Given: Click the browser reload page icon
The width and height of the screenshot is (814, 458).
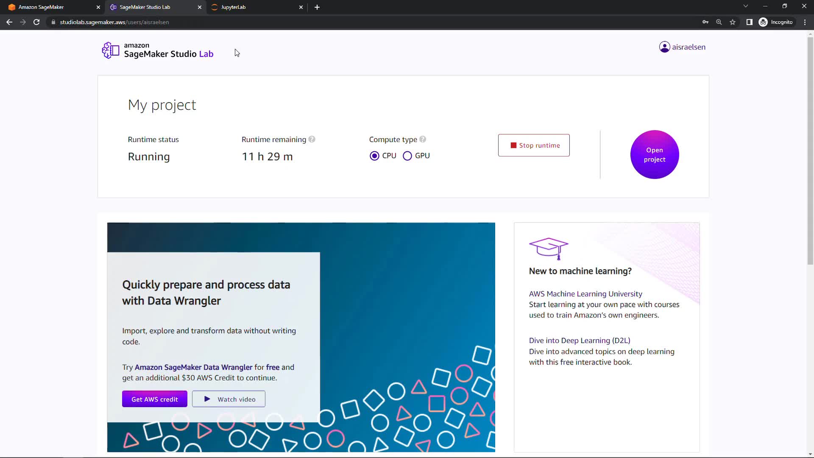Looking at the screenshot, I should [36, 22].
